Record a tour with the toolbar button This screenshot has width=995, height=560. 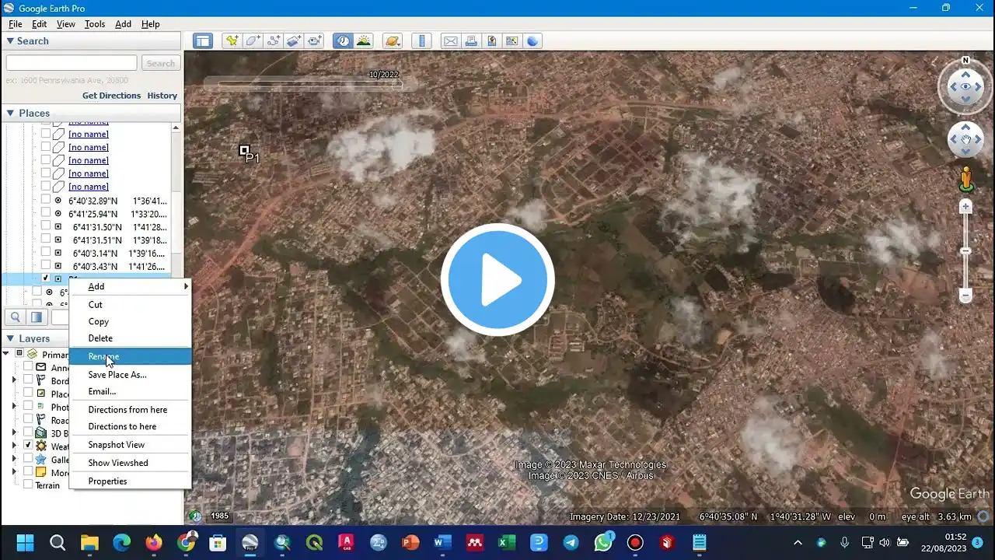(315, 41)
